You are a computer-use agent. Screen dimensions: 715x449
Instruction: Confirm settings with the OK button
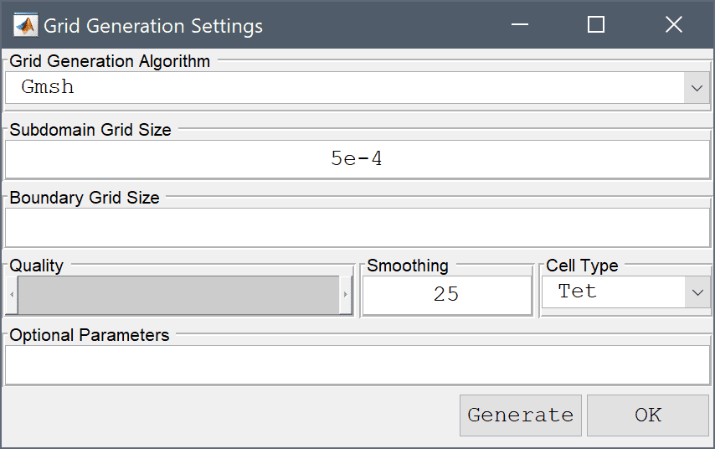coord(647,415)
